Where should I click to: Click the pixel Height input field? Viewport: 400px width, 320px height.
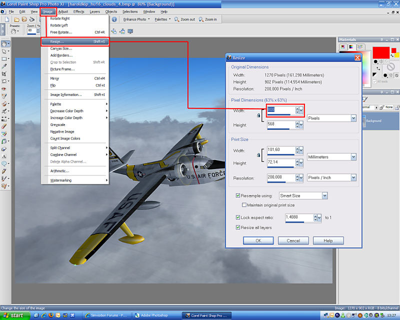281,124
